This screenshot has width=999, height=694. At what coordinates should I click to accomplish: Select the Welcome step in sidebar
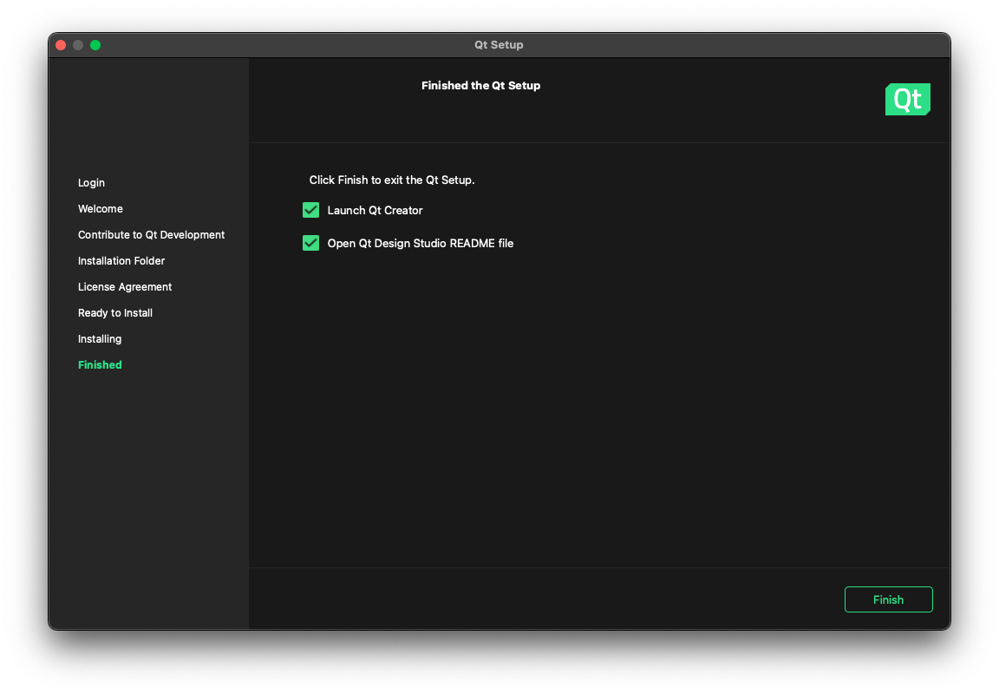click(x=101, y=209)
